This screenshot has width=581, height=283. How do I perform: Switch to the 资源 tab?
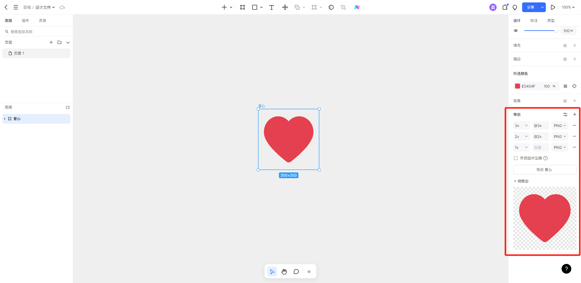pyautogui.click(x=42, y=21)
